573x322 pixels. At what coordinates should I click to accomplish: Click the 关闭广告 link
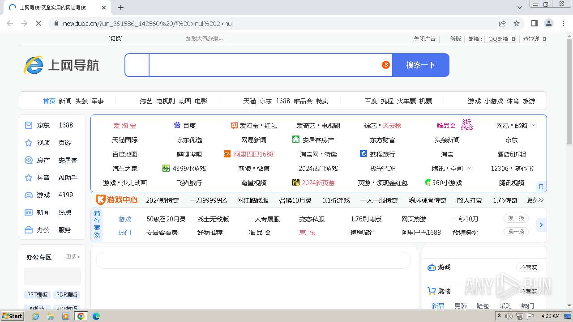(x=424, y=39)
